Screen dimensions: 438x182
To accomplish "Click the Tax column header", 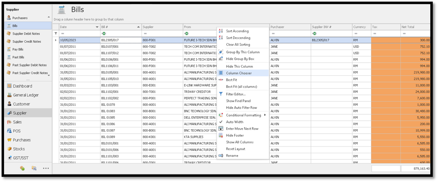I will coord(386,27).
